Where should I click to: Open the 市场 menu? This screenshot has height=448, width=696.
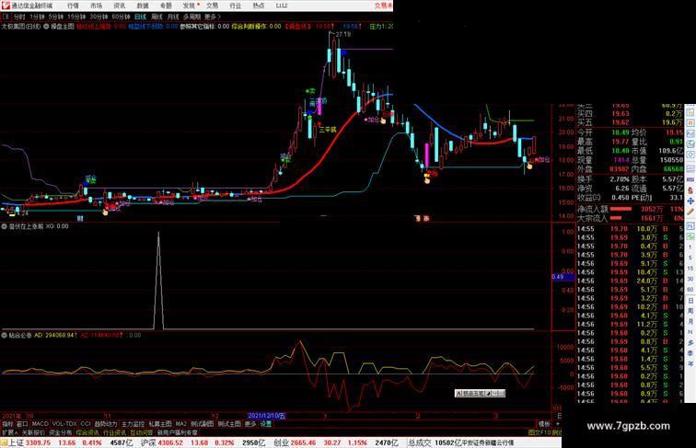(96, 6)
